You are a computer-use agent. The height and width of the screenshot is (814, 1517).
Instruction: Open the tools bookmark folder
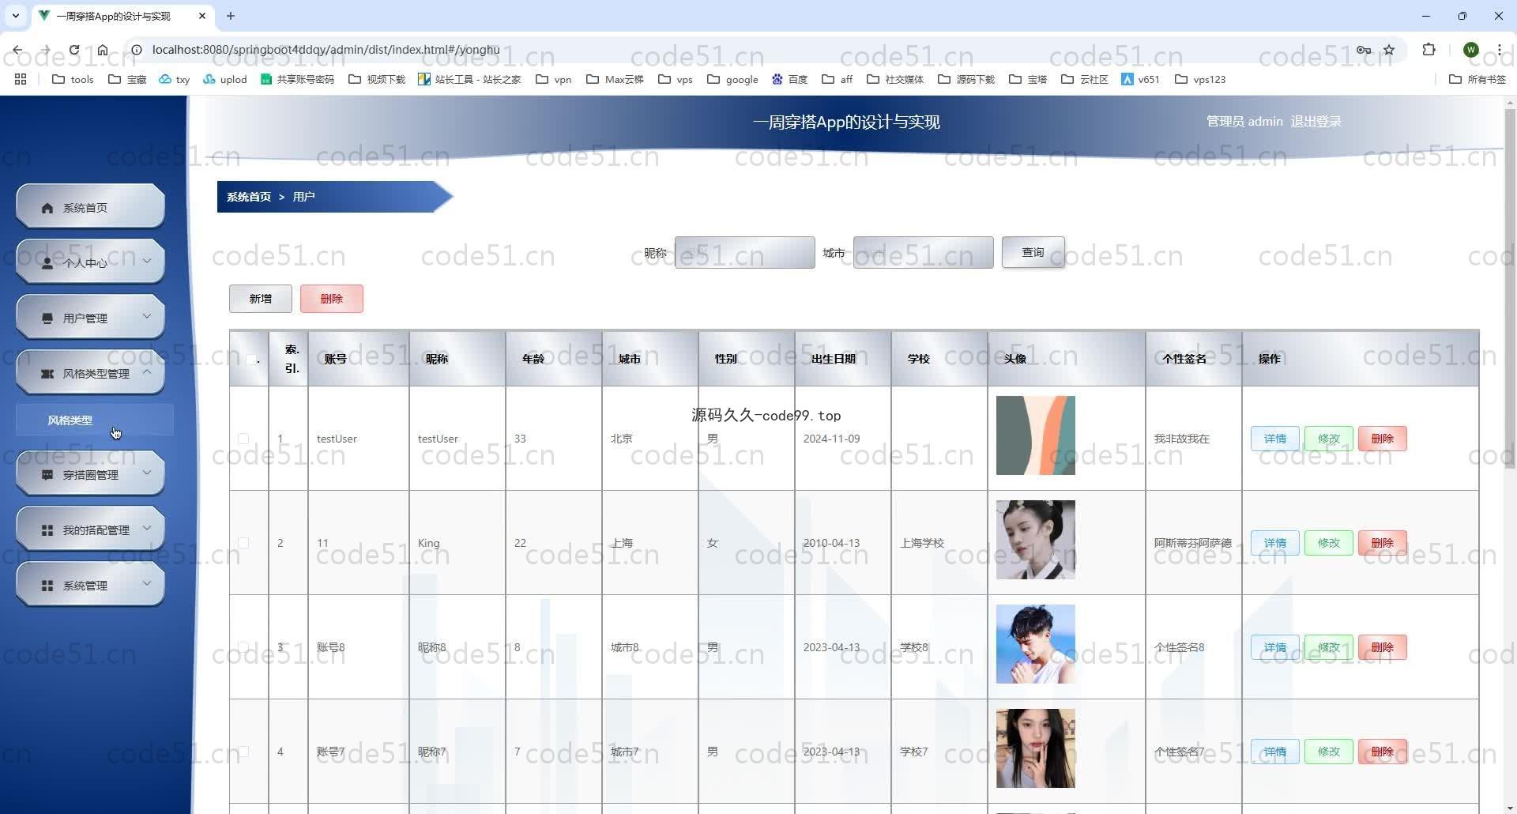point(73,79)
